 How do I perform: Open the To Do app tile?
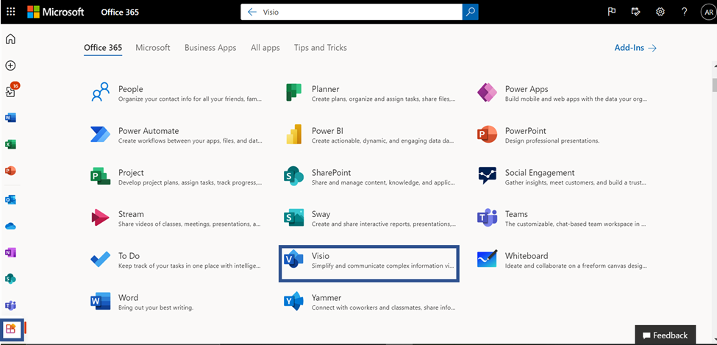click(x=176, y=260)
